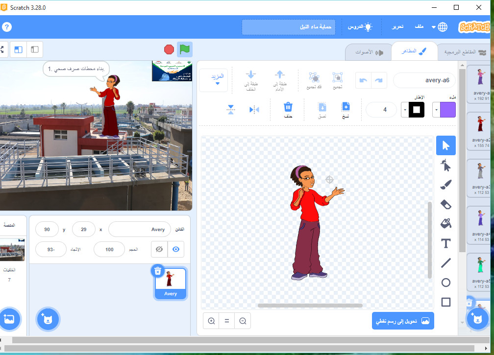
Task: Bring layer forward with up arrow
Action: click(279, 80)
